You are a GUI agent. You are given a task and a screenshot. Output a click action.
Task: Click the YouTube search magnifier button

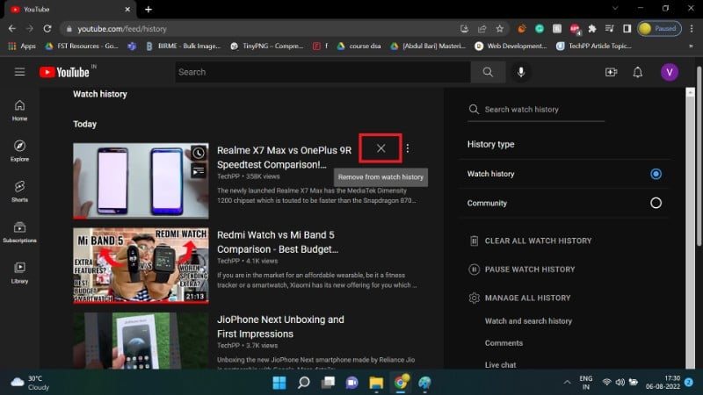click(x=488, y=72)
